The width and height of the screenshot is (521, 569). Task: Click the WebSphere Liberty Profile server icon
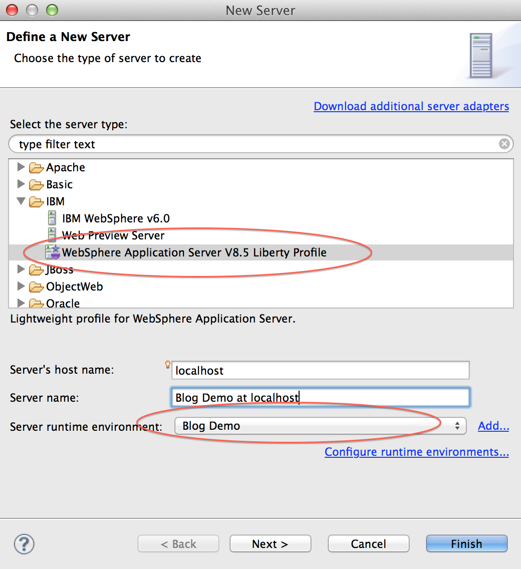(53, 252)
